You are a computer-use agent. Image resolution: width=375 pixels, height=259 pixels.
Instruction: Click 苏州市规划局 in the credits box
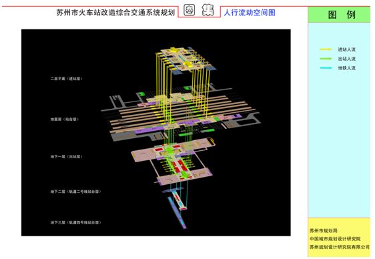click(324, 230)
